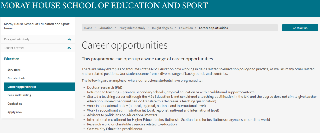This screenshot has height=133, width=320.
Task: Open the Education sidebar heading
Action: [x=12, y=59]
